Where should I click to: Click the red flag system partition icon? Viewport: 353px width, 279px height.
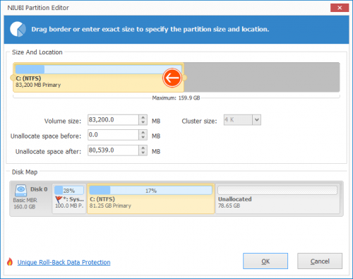(x=59, y=199)
